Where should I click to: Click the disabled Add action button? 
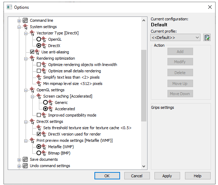[180, 52]
